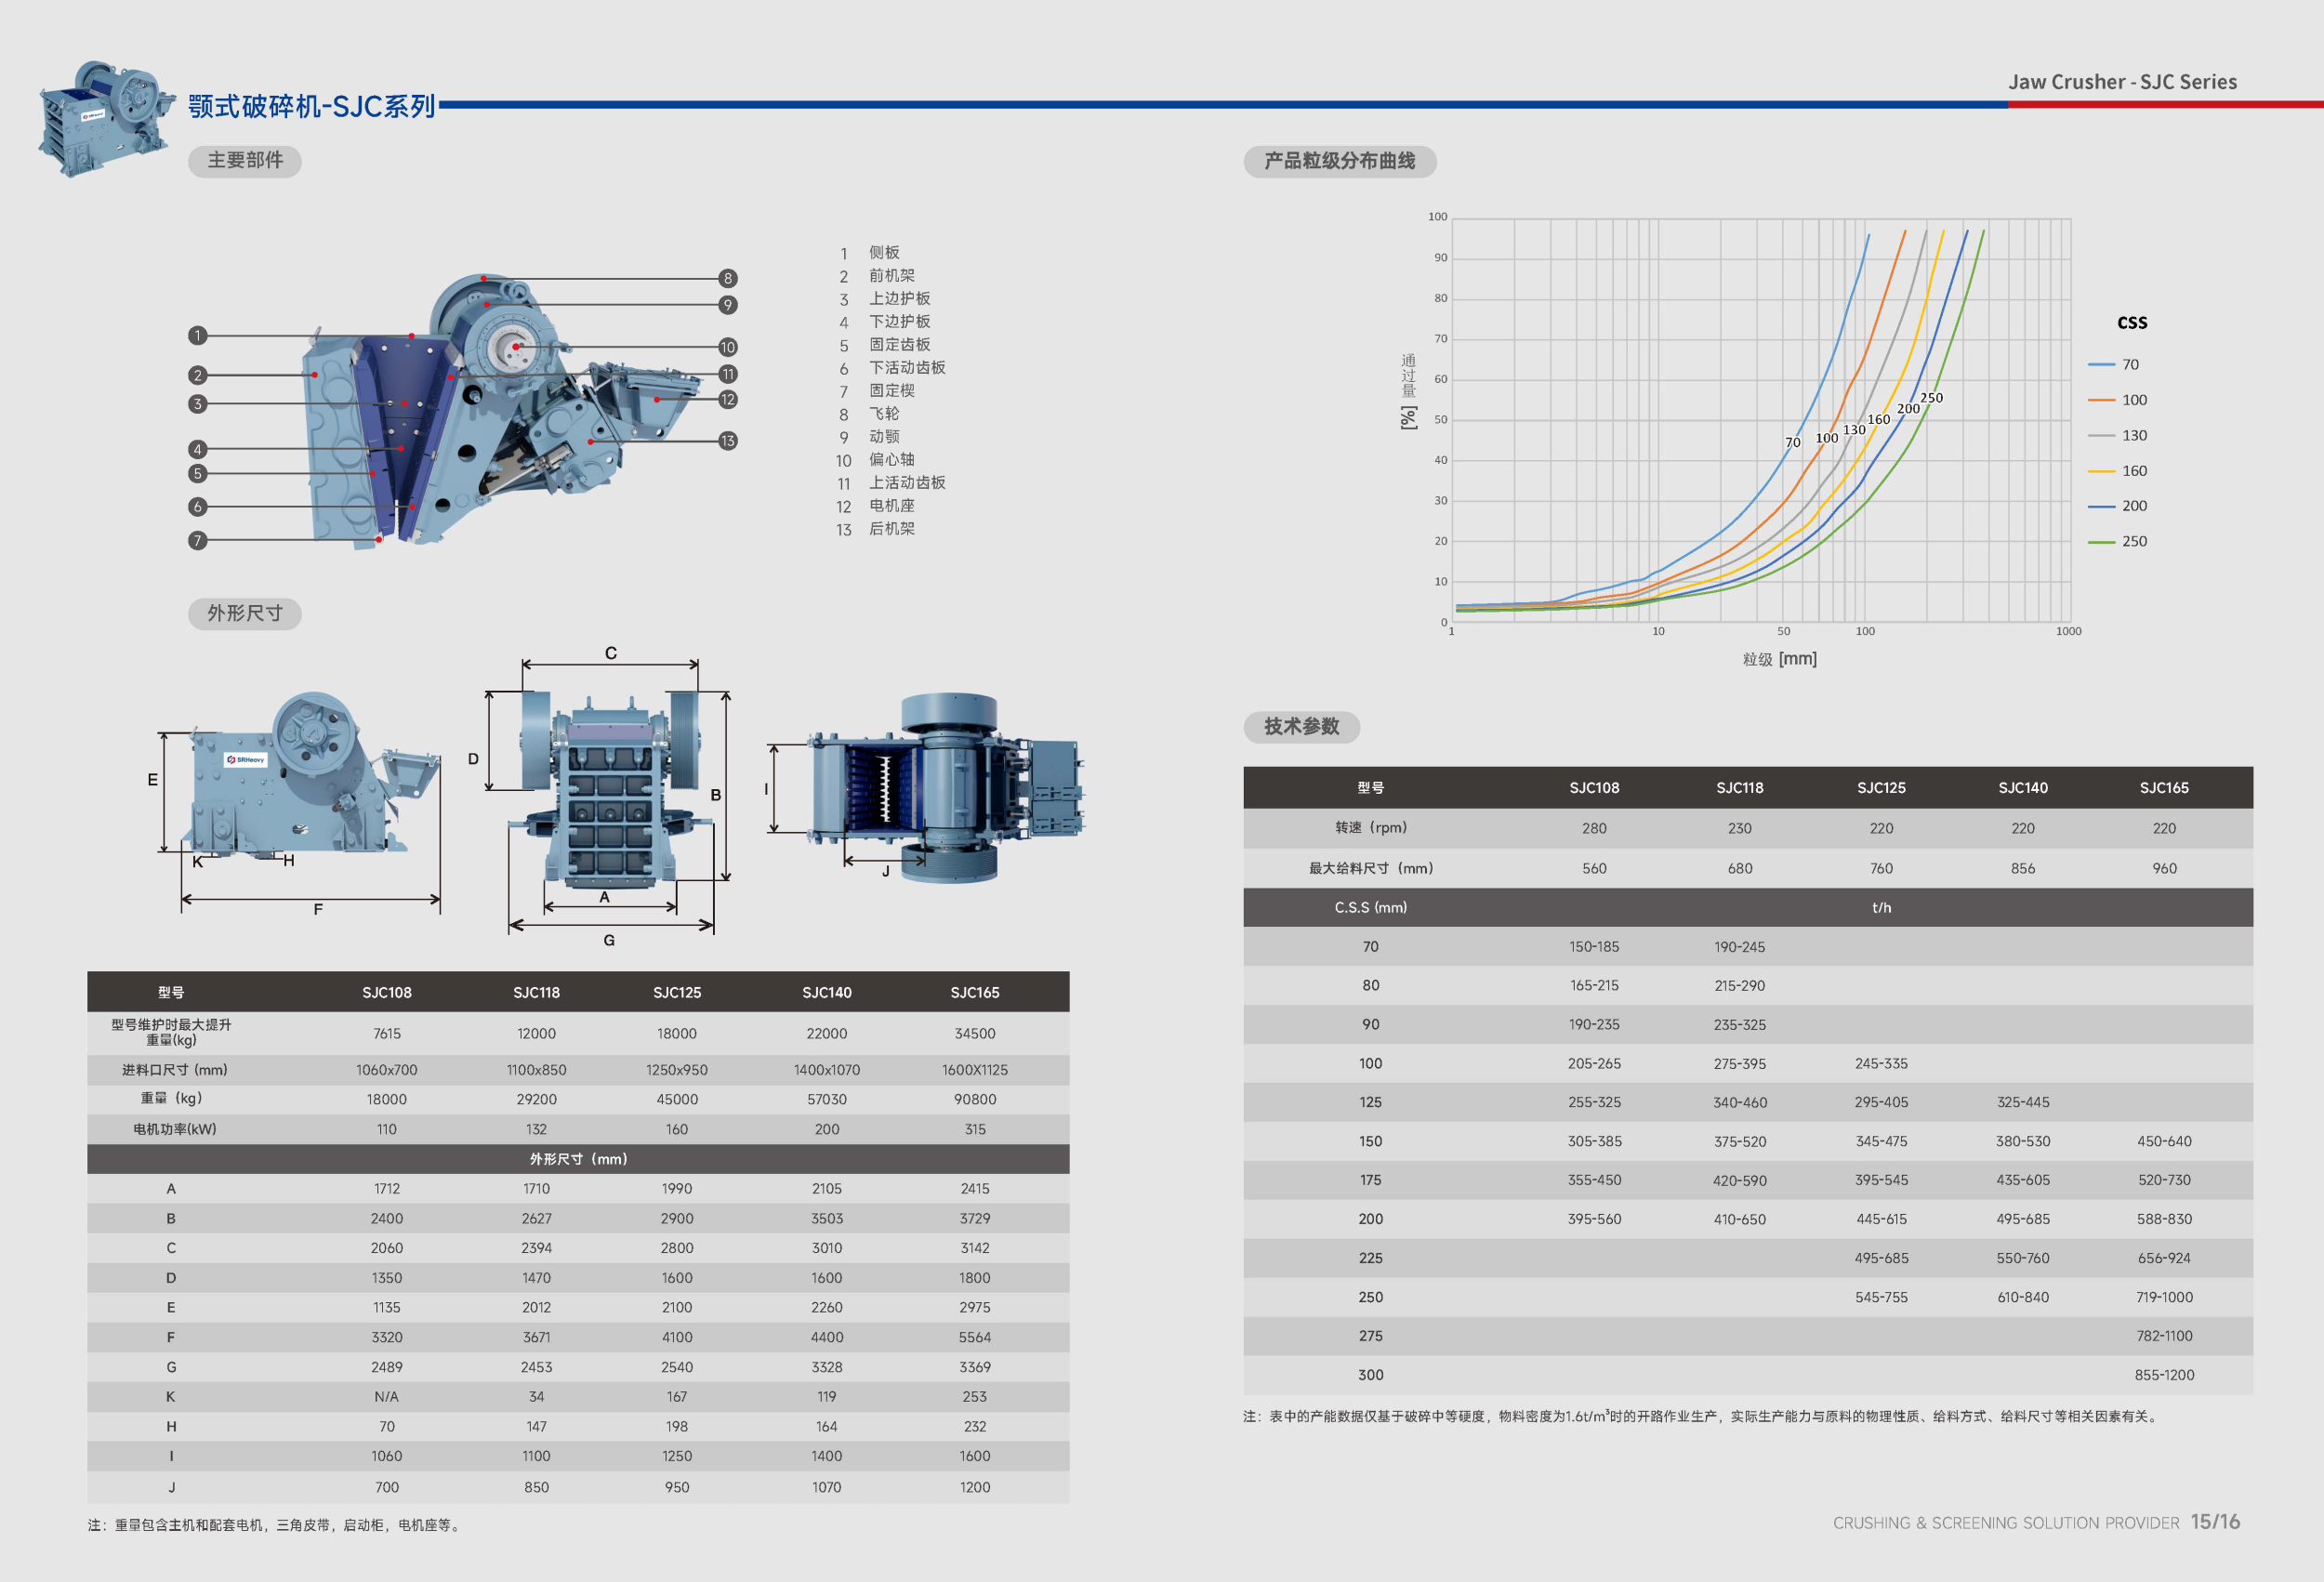Screen dimensions: 2324x1582
Task: Click the 855-1200 capacity cell
Action: tap(2165, 1375)
